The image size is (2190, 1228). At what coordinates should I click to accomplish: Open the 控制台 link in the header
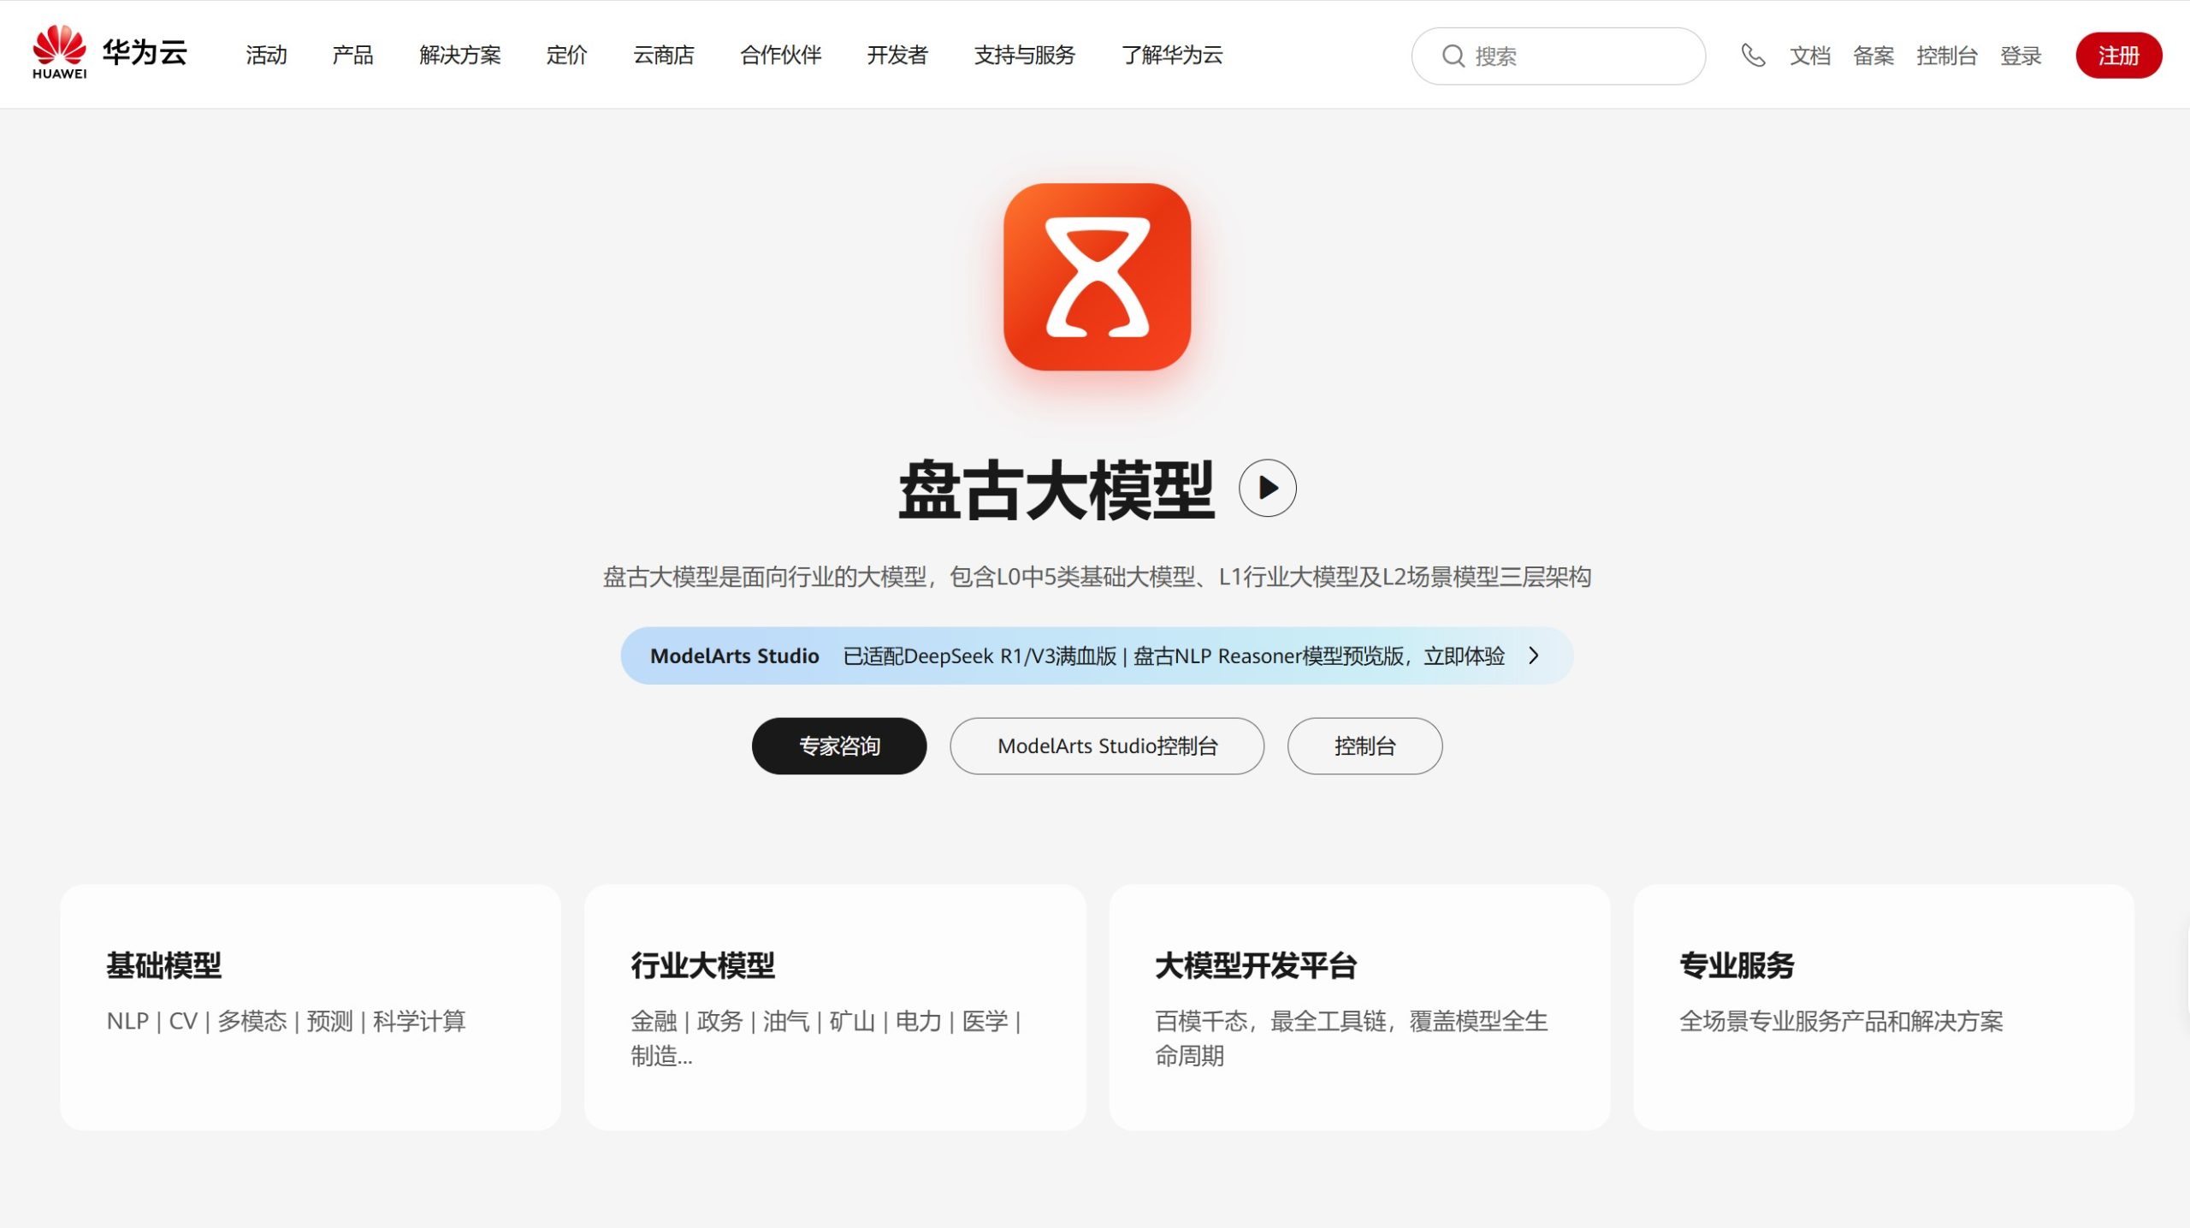1948,55
